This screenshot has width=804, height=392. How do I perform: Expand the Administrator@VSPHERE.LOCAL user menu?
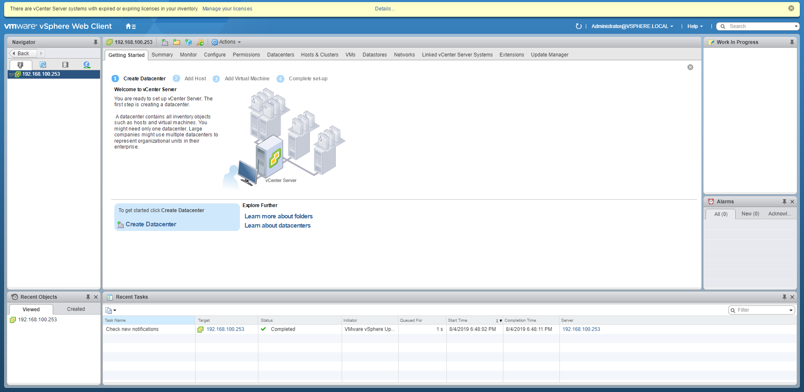(x=632, y=26)
